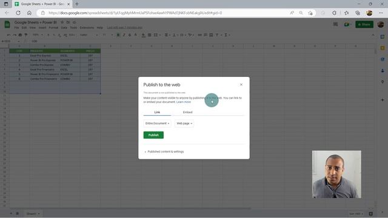Open the Data menu

point(64,28)
